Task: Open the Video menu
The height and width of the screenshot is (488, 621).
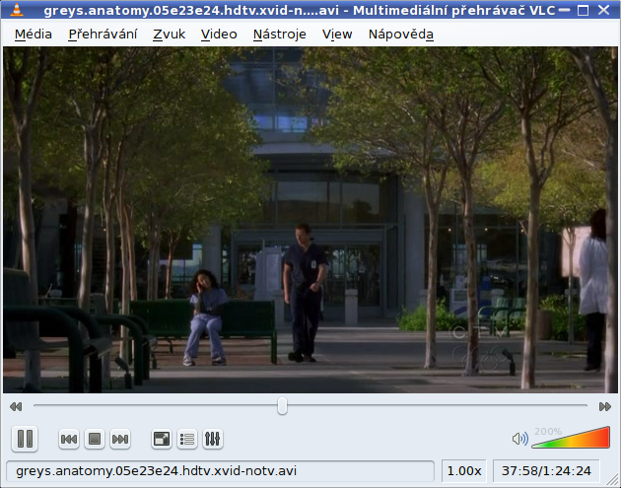Action: pyautogui.click(x=219, y=35)
